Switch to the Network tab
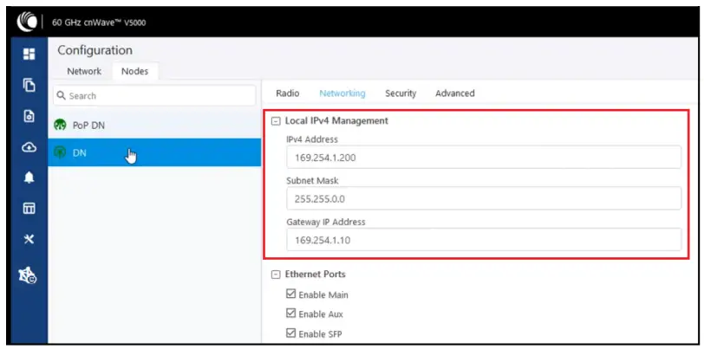 point(84,71)
